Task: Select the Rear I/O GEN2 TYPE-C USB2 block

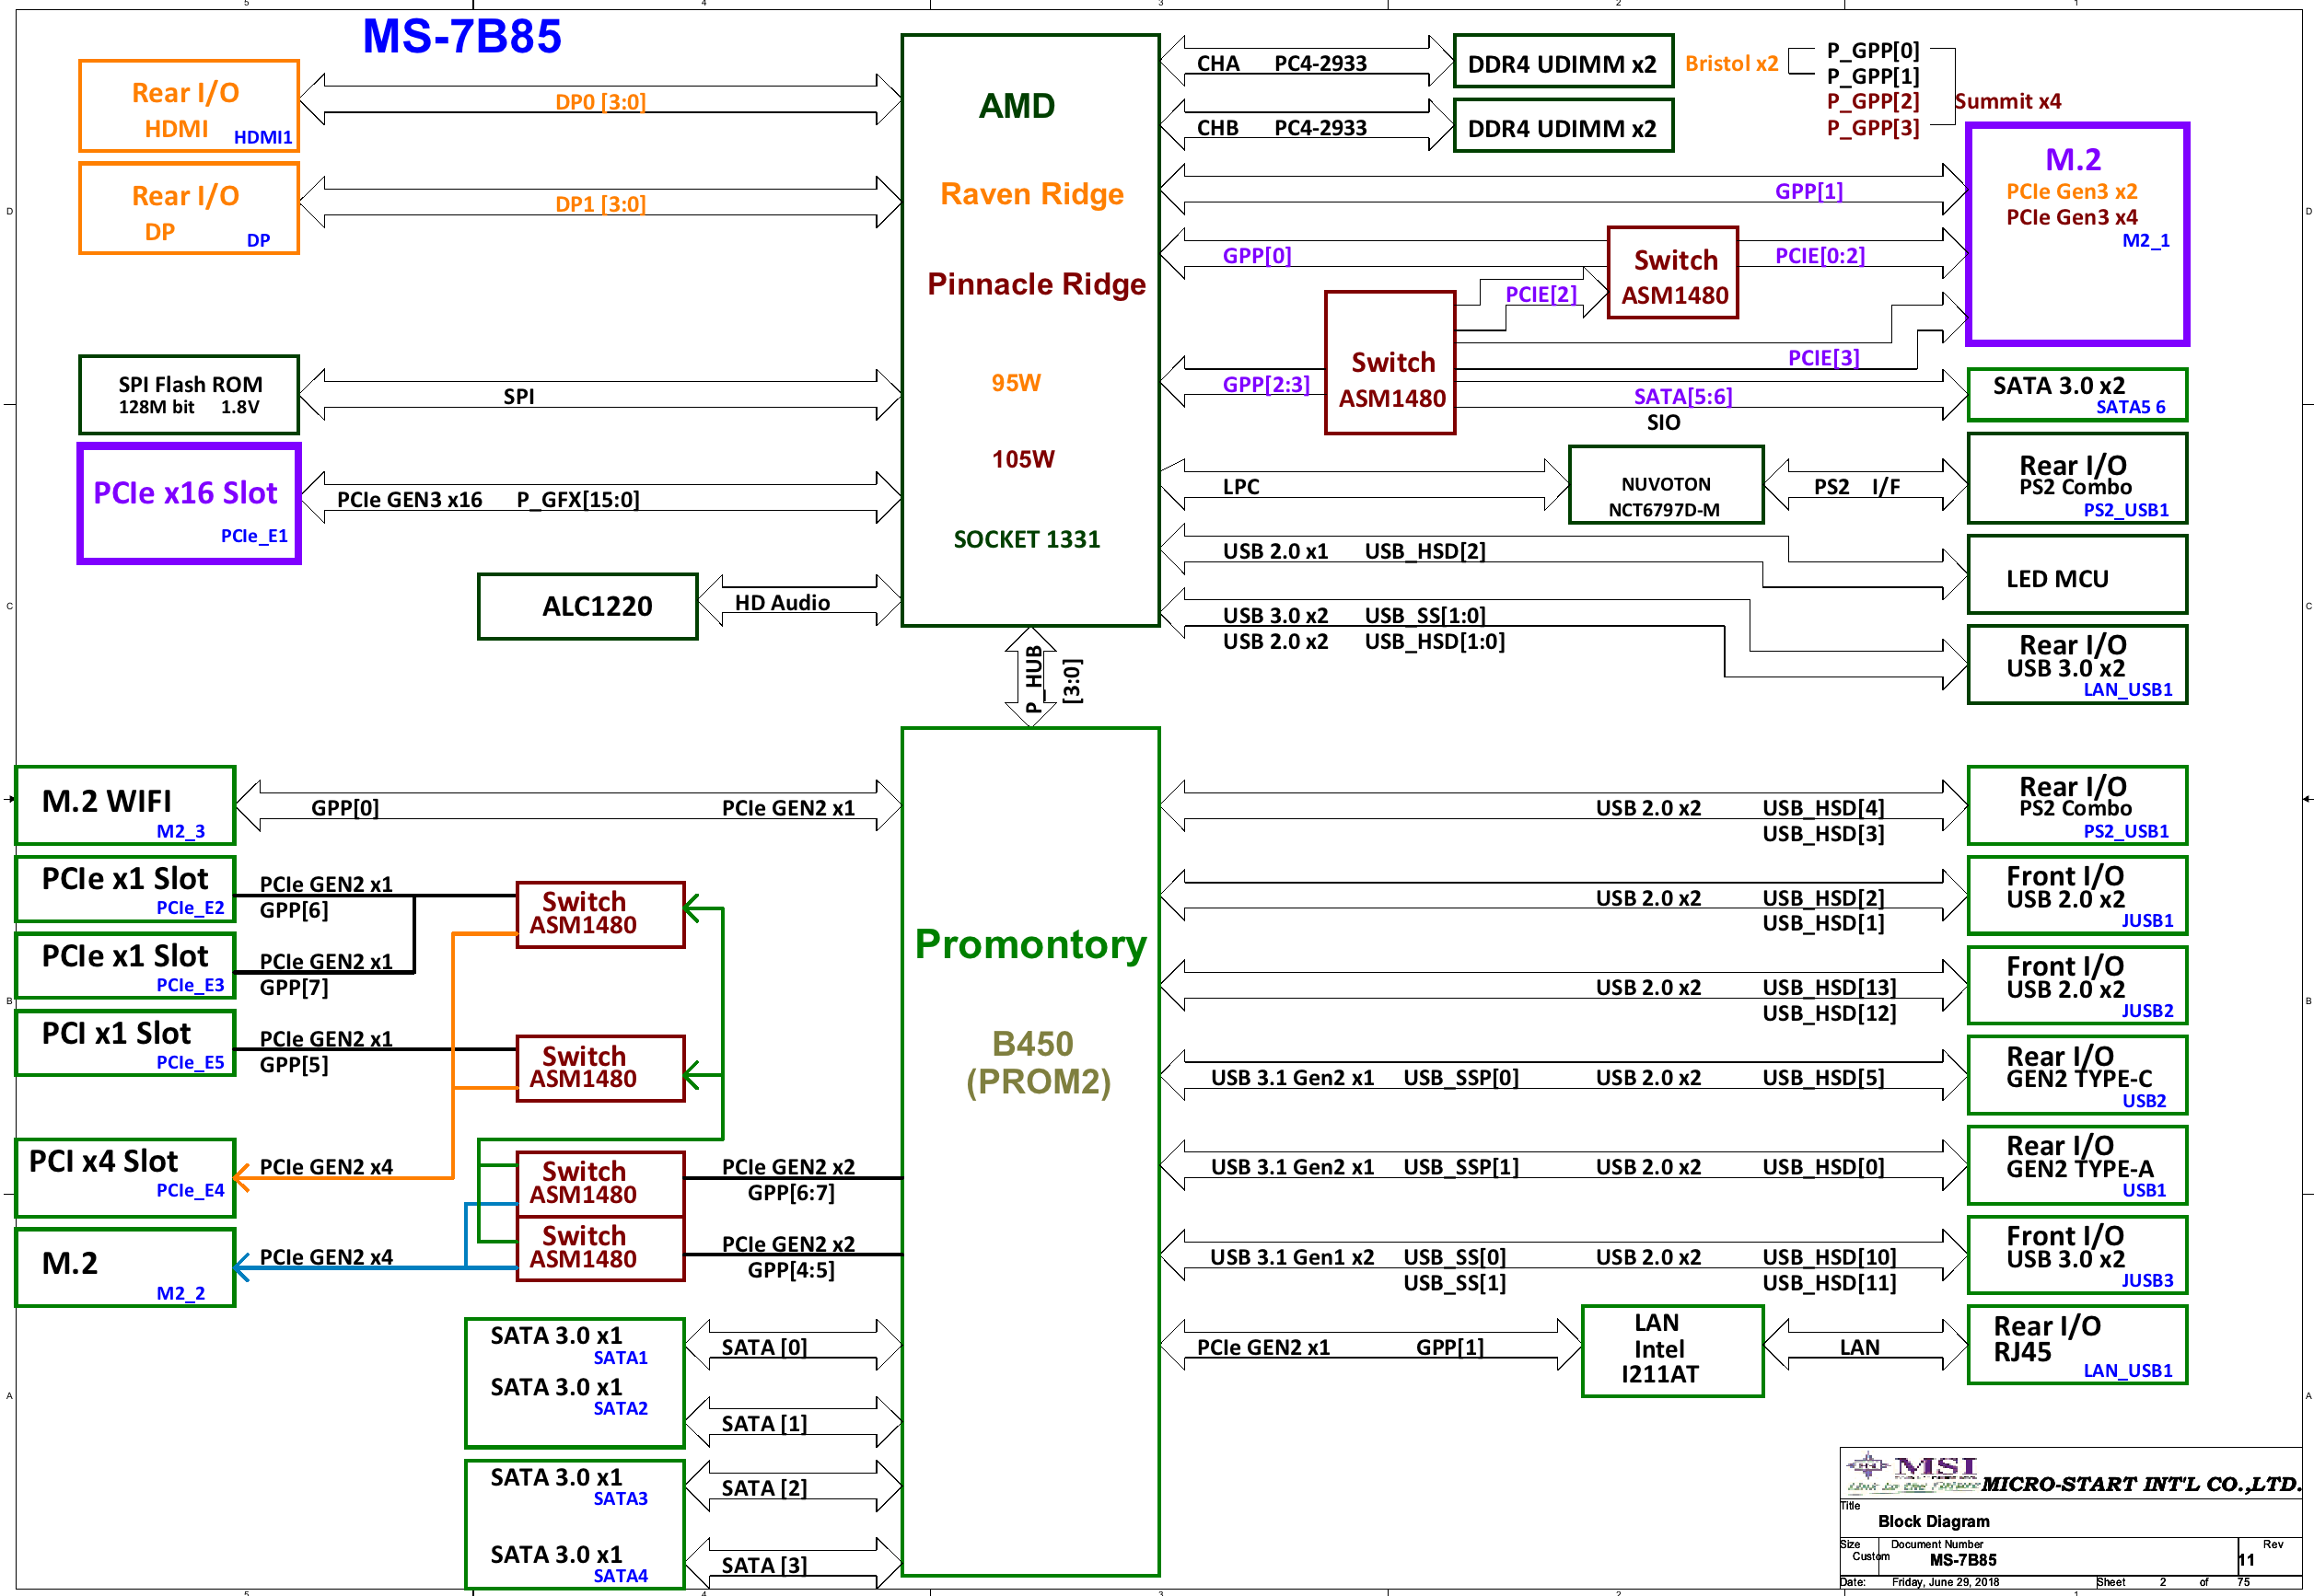Action: pyautogui.click(x=2078, y=1076)
